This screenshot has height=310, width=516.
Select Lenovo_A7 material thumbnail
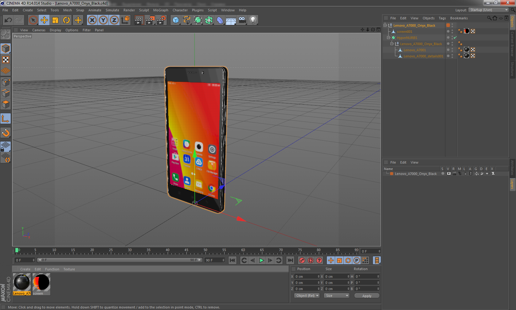tap(22, 284)
